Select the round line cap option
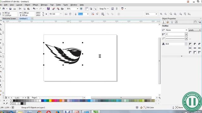Image resolution: width=202 pixels, height=113 pixels. coord(195,48)
